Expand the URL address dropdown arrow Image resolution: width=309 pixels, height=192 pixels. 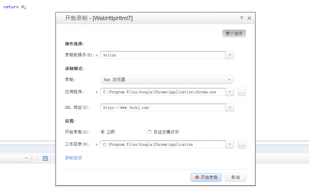pyautogui.click(x=230, y=108)
